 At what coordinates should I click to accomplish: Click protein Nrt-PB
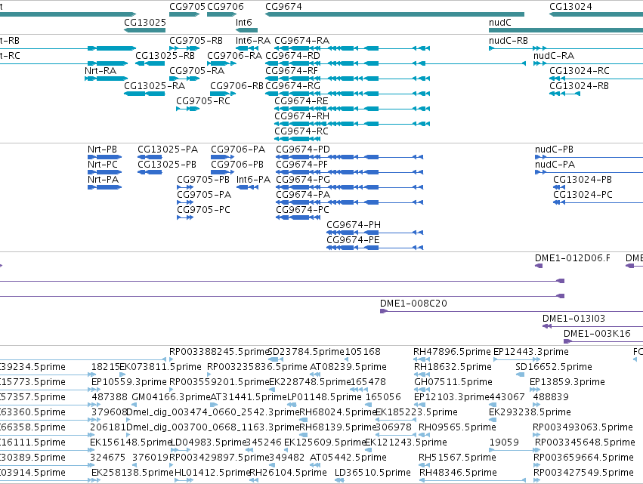click(x=102, y=150)
